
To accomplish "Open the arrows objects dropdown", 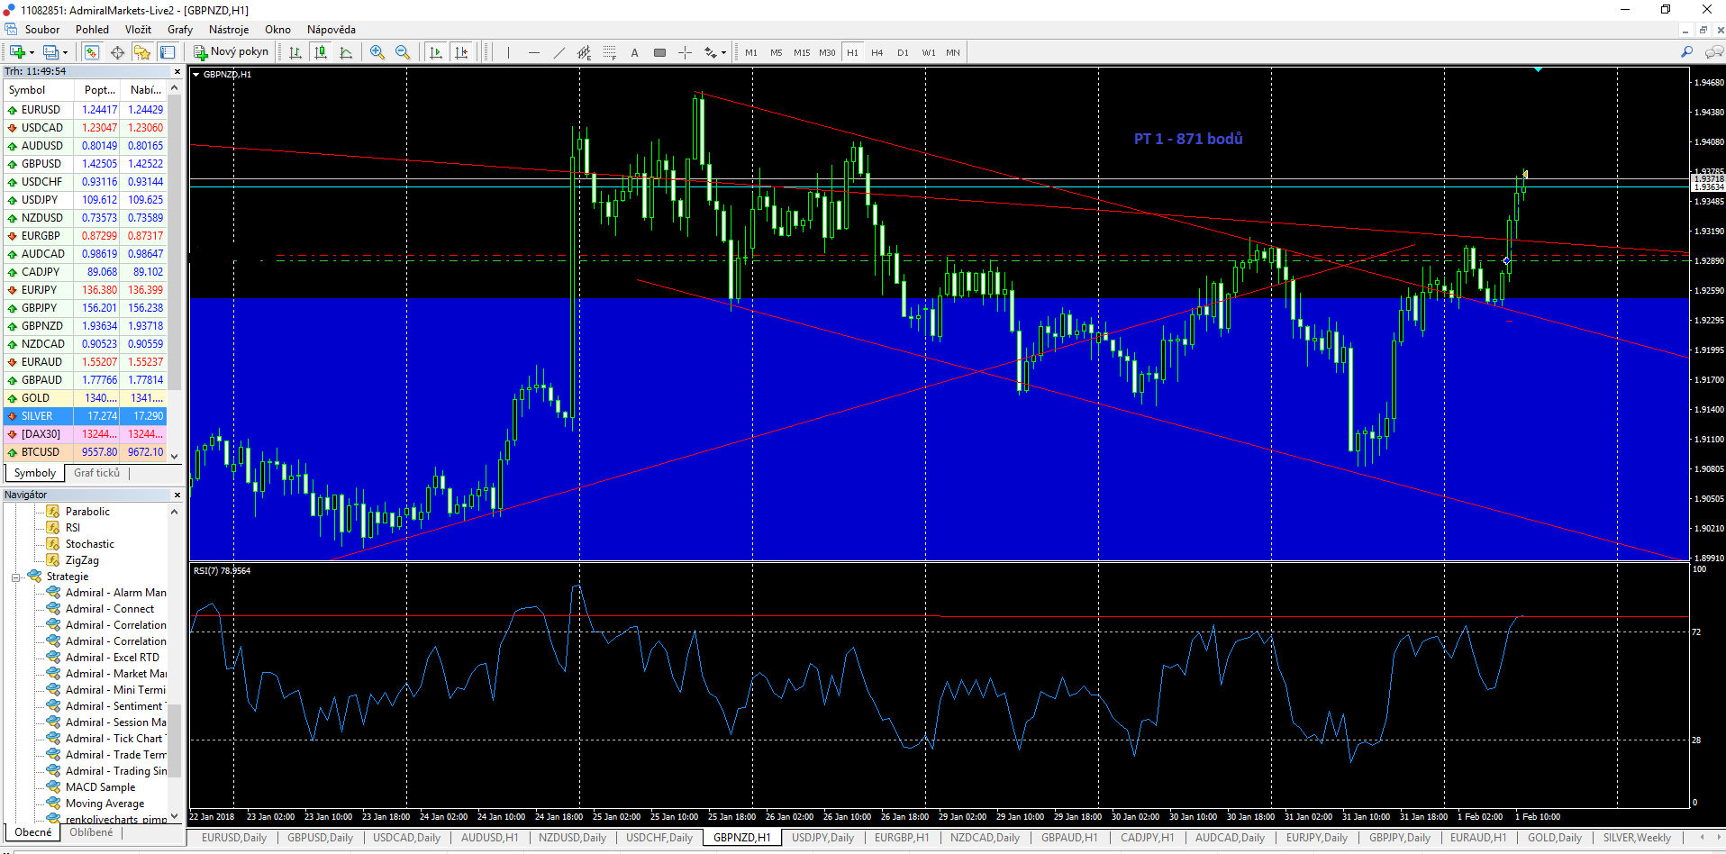I will point(723,52).
